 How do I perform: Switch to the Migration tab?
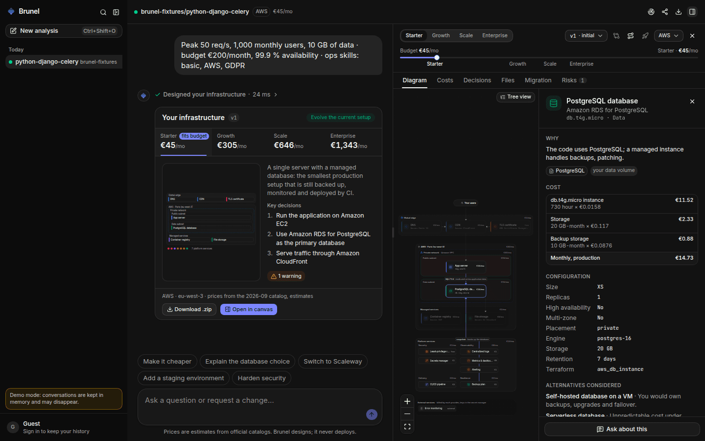pos(538,80)
